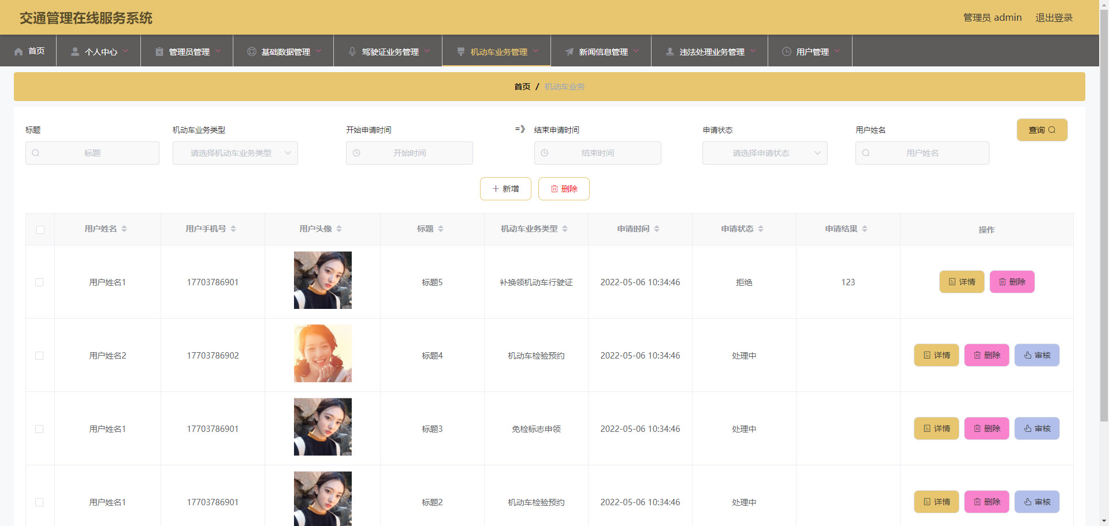Click the circular icon beside 基础数据管理
The image size is (1109, 526).
pyautogui.click(x=252, y=51)
